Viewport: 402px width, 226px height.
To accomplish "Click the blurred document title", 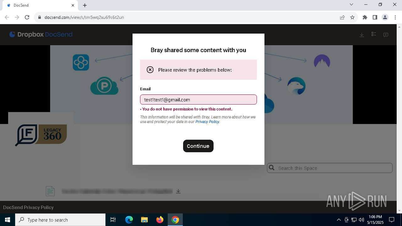I will click(x=117, y=191).
